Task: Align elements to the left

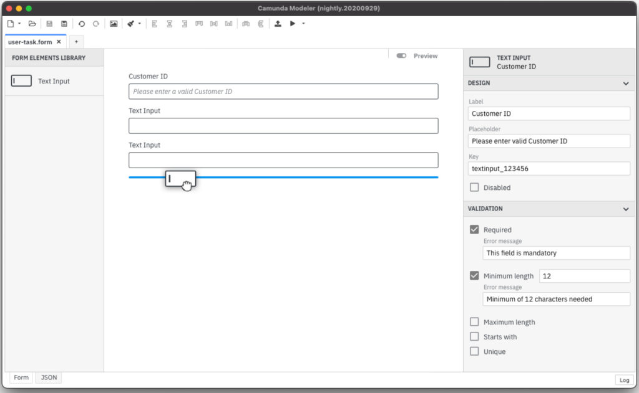Action: [x=155, y=24]
